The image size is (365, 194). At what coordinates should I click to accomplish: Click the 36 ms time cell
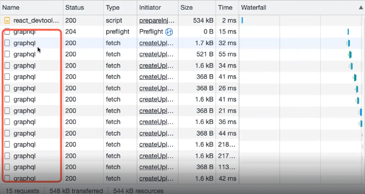tap(227, 122)
